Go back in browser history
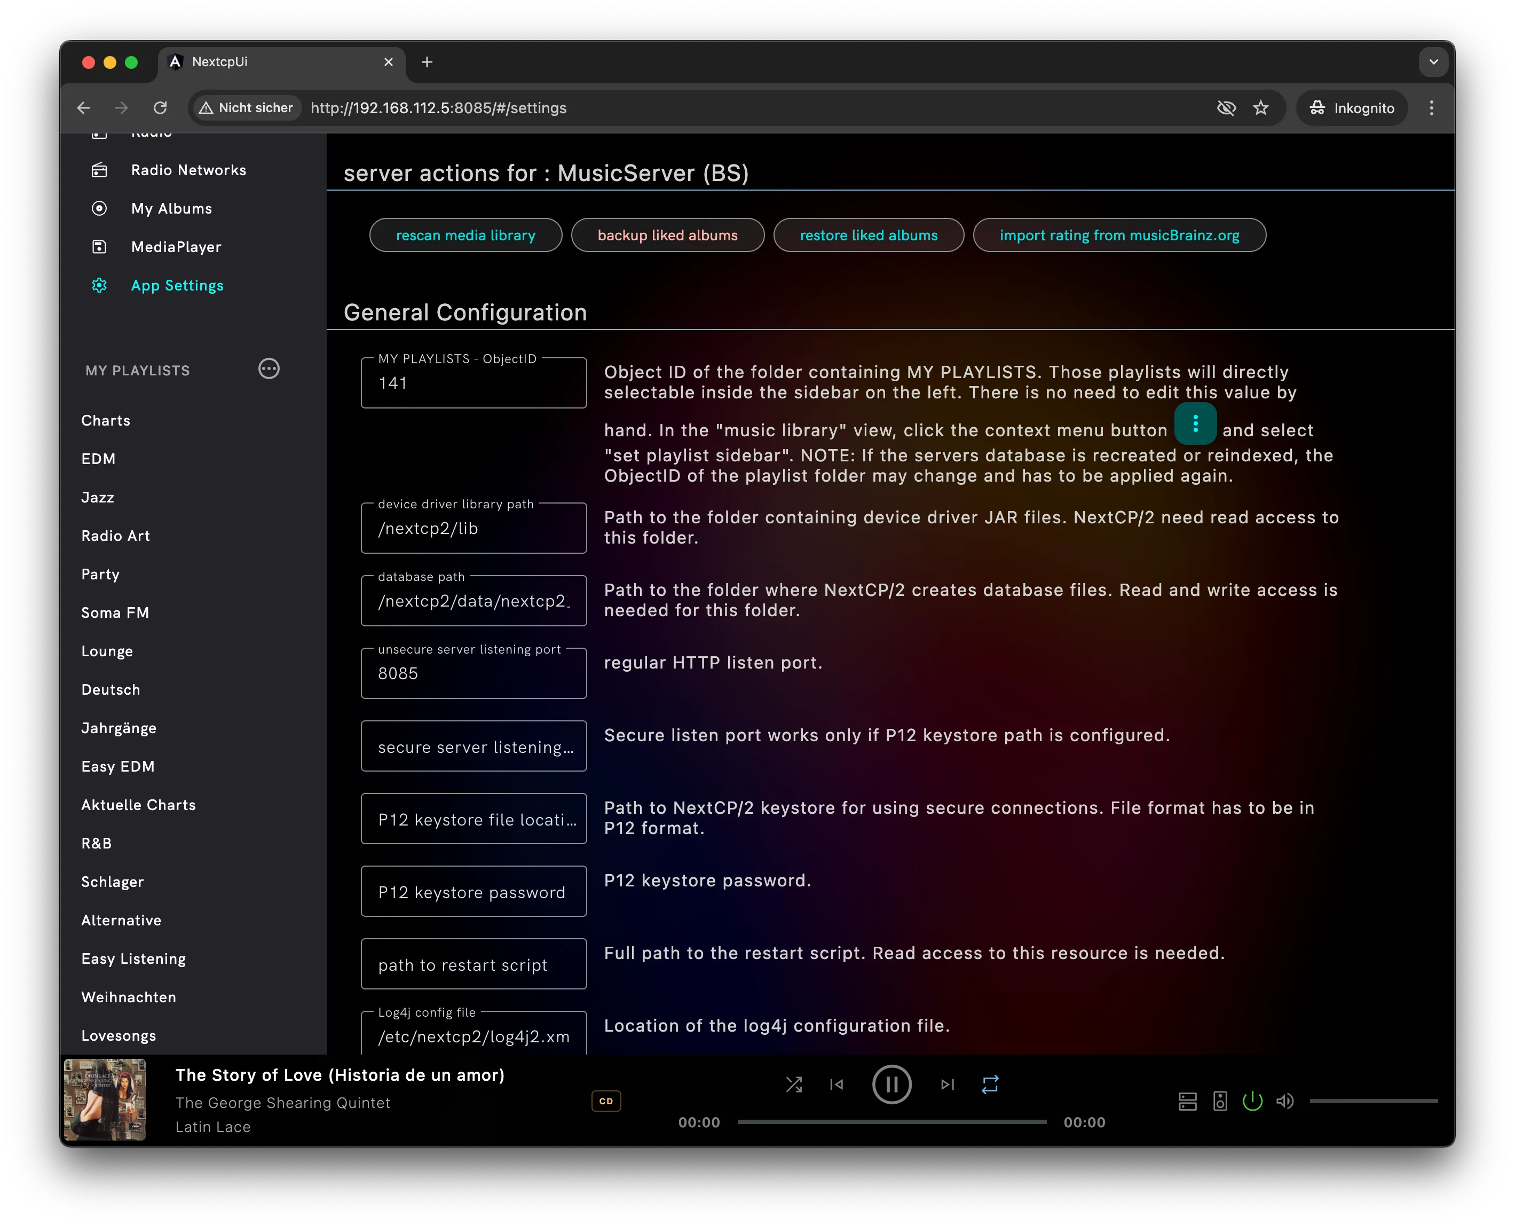Image resolution: width=1515 pixels, height=1226 pixels. (83, 108)
